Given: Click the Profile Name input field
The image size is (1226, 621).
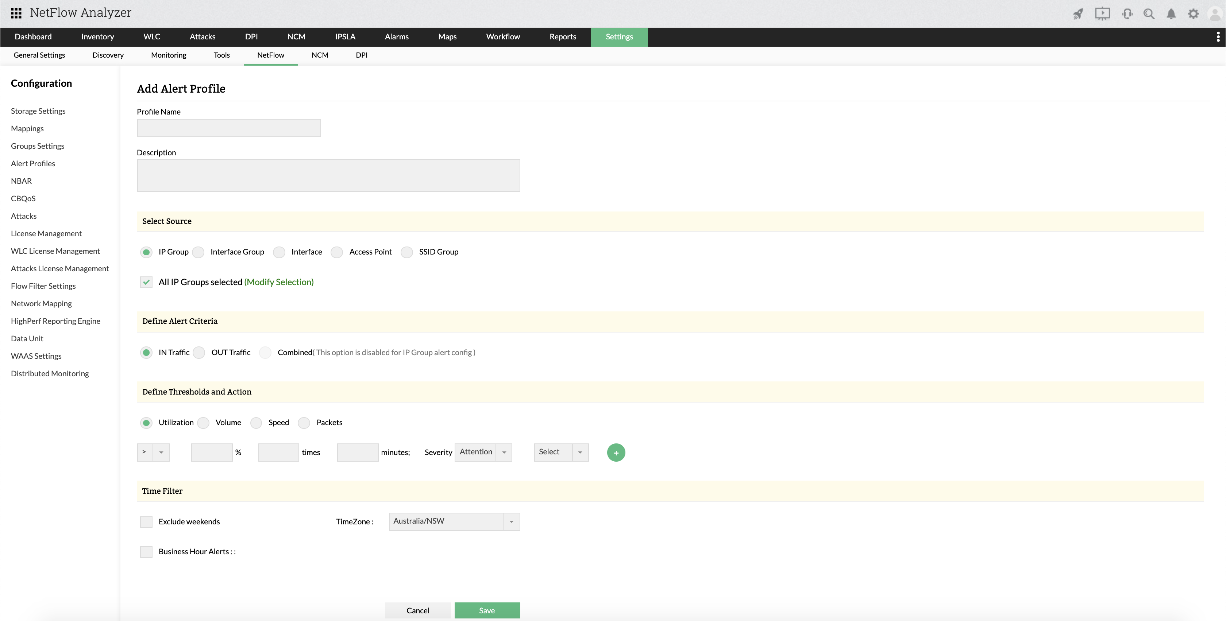Looking at the screenshot, I should (229, 128).
